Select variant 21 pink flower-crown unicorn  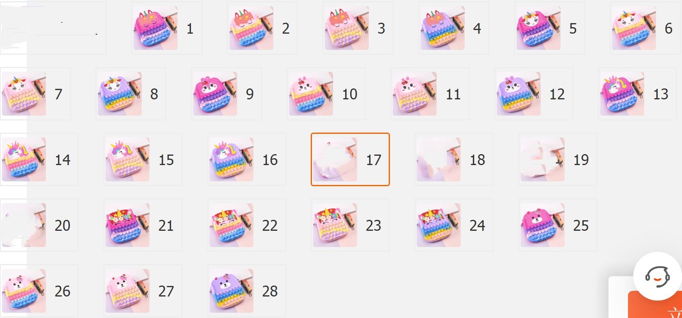click(143, 225)
